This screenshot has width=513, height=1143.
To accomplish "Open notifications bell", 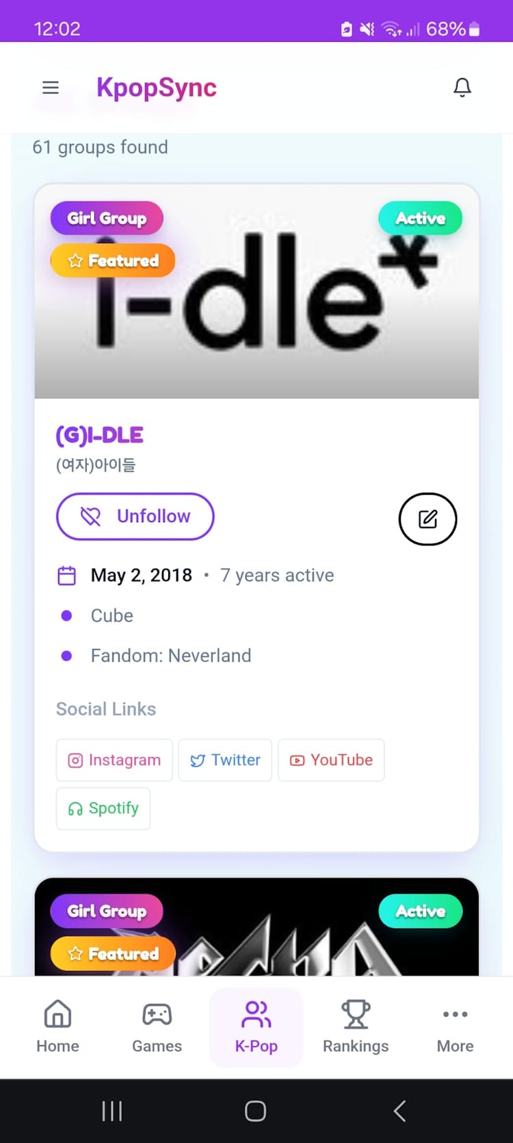I will pyautogui.click(x=462, y=88).
